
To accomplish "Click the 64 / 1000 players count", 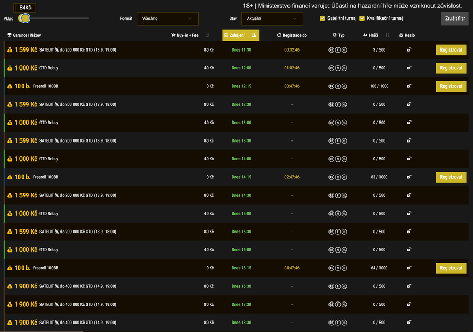I will tap(379, 268).
